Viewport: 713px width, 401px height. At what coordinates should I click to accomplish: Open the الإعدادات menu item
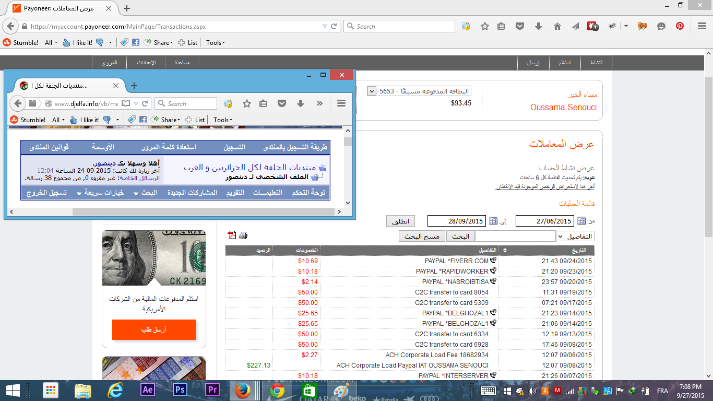(x=146, y=62)
